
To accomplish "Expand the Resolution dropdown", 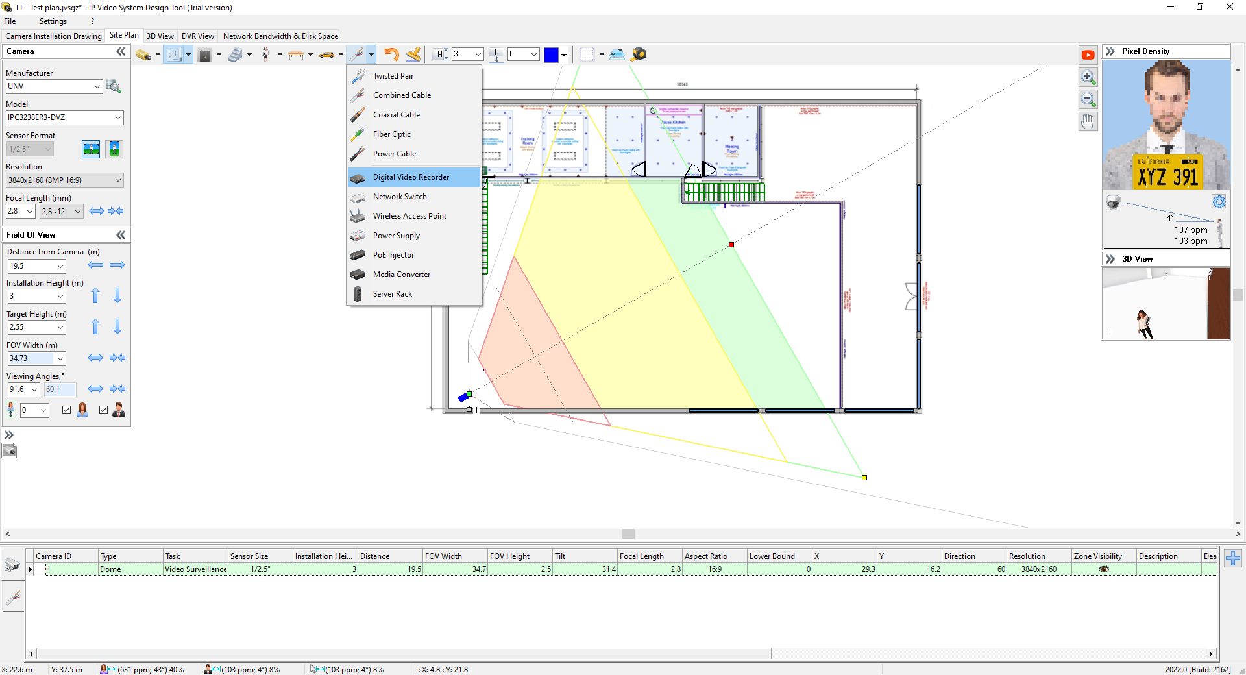I will 118,180.
